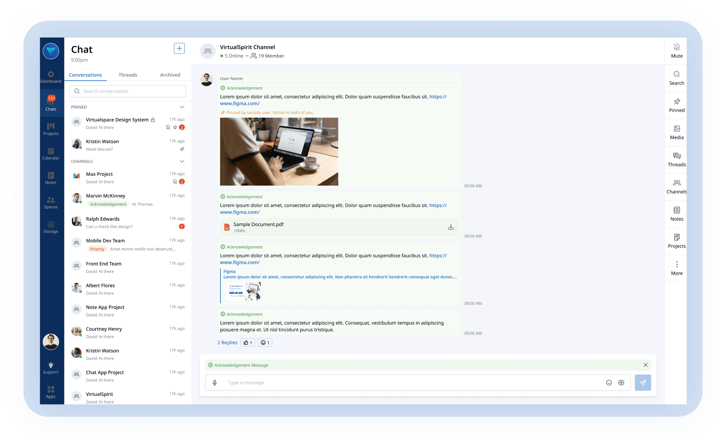This screenshot has width=726, height=446.
Task: Open More options in right panel
Action: (x=677, y=268)
